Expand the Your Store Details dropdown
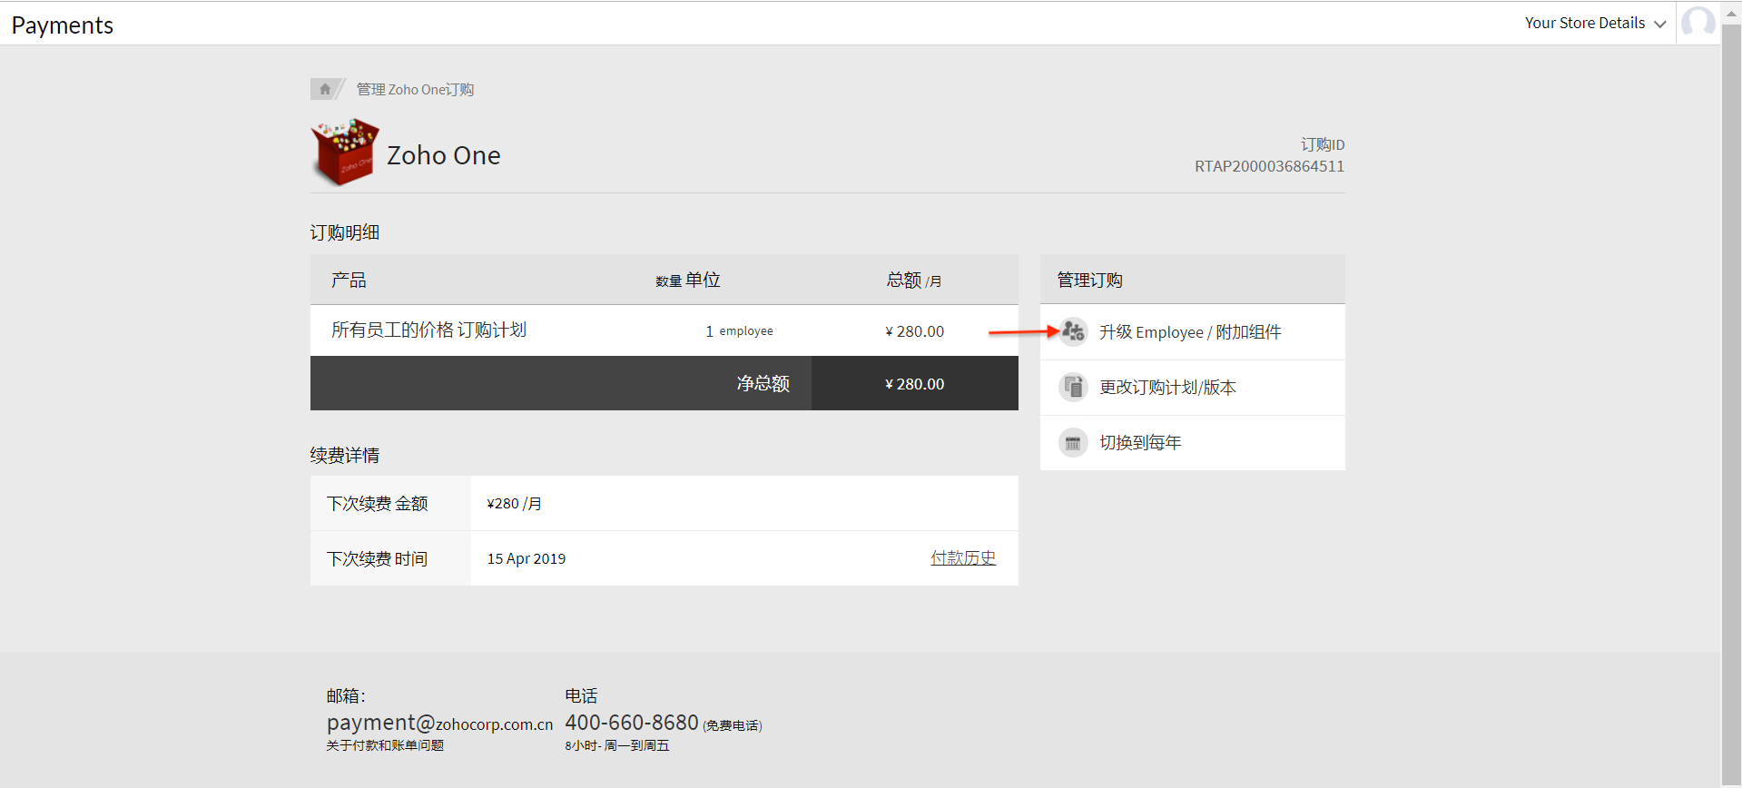This screenshot has width=1742, height=788. [1595, 23]
